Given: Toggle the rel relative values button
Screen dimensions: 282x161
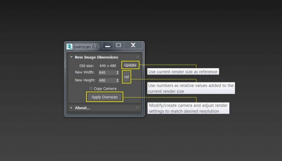Looking at the screenshot, I should point(127,77).
